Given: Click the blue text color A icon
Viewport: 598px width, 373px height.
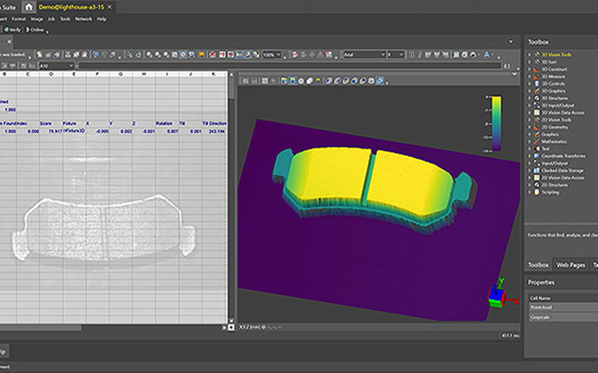Looking at the screenshot, I should click(486, 55).
